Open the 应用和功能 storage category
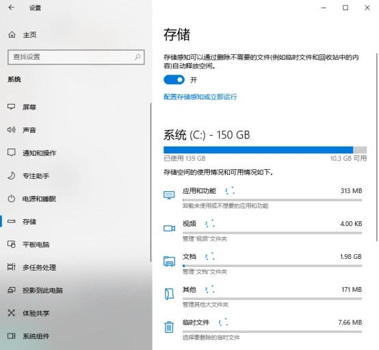Viewport: 379px width, 350px height. (x=263, y=198)
